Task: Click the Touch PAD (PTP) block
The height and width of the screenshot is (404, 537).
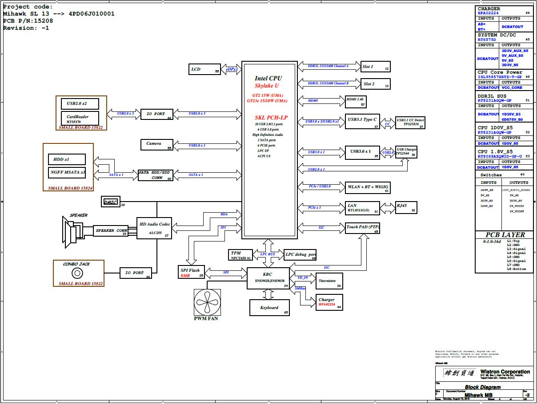Action: tap(362, 229)
